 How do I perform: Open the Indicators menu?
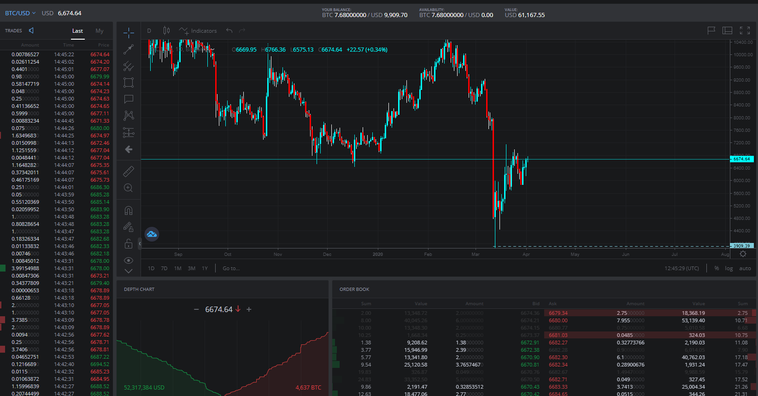click(x=198, y=31)
